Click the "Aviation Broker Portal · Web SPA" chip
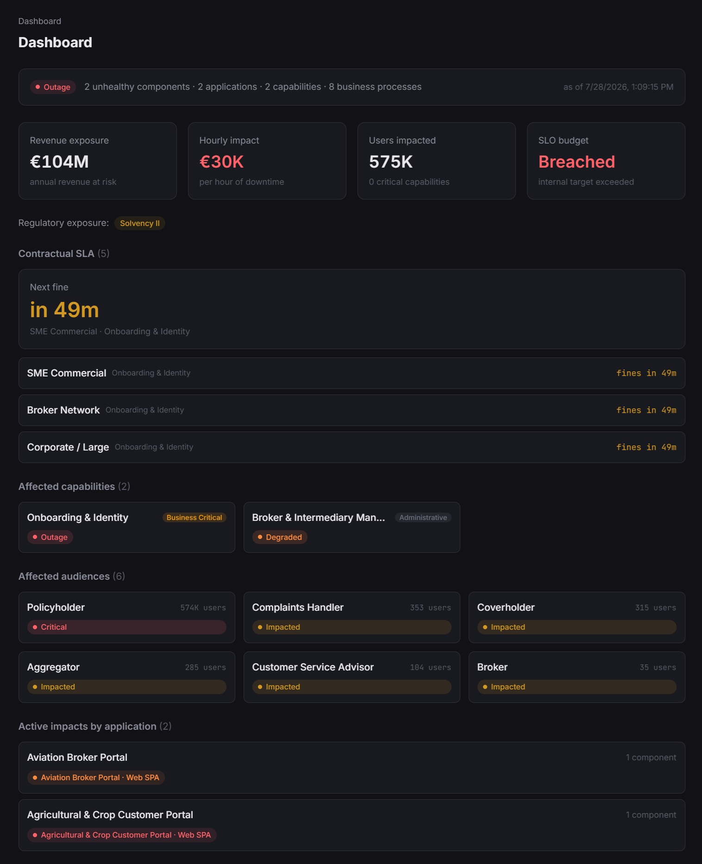Viewport: 702px width, 864px height. (x=96, y=777)
